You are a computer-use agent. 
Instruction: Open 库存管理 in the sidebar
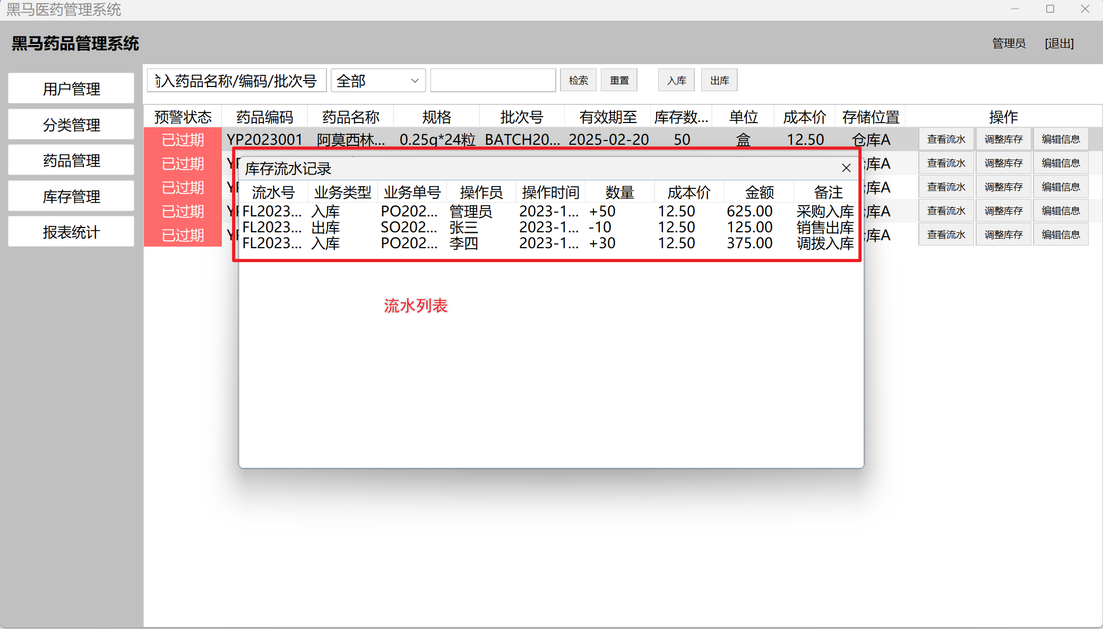tap(71, 196)
